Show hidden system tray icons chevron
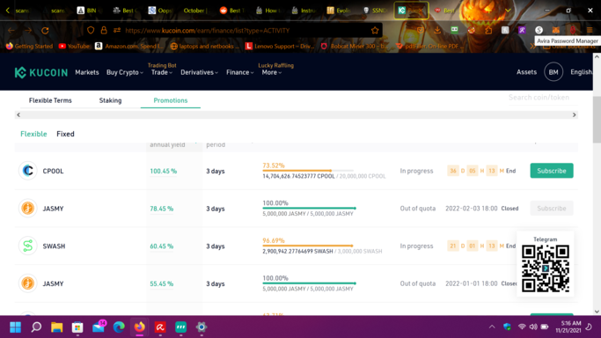 point(492,327)
